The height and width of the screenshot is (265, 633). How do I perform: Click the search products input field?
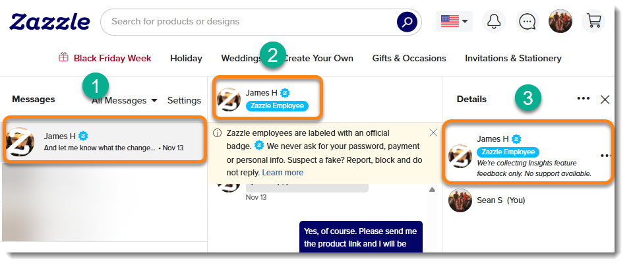(251, 22)
